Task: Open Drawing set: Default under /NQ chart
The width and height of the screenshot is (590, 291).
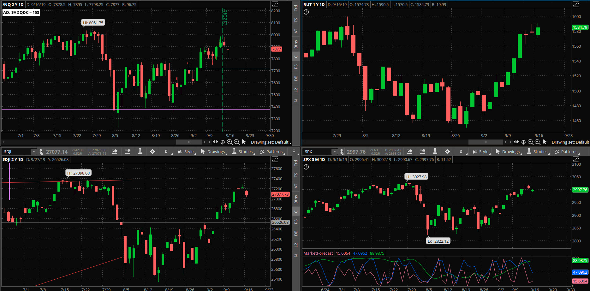Action: (271, 142)
